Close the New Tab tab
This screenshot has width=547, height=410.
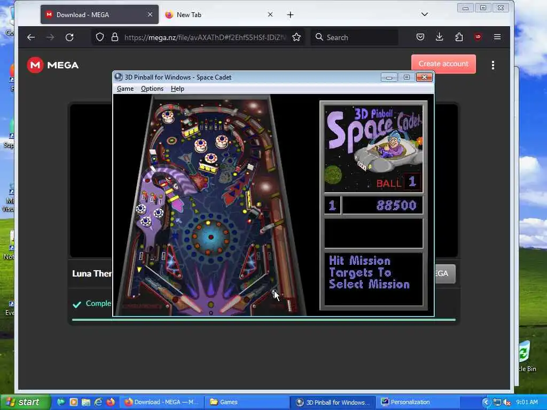tap(270, 14)
